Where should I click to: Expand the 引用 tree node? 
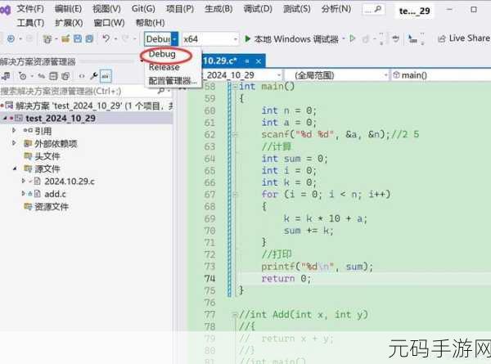[13, 131]
